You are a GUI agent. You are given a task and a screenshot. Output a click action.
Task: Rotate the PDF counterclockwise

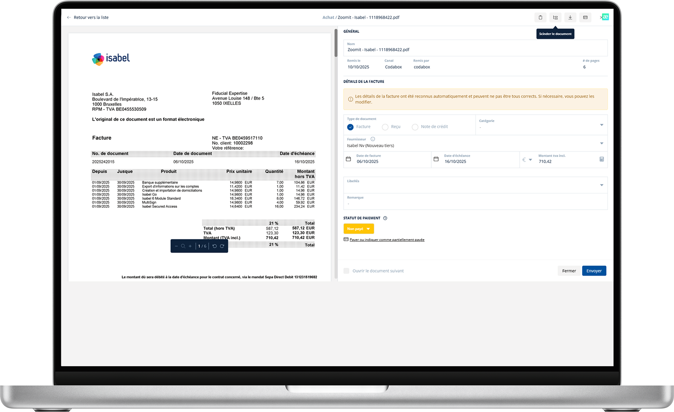(215, 246)
